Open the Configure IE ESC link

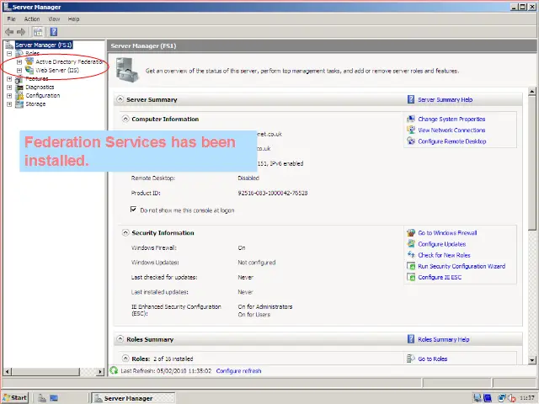tap(440, 277)
